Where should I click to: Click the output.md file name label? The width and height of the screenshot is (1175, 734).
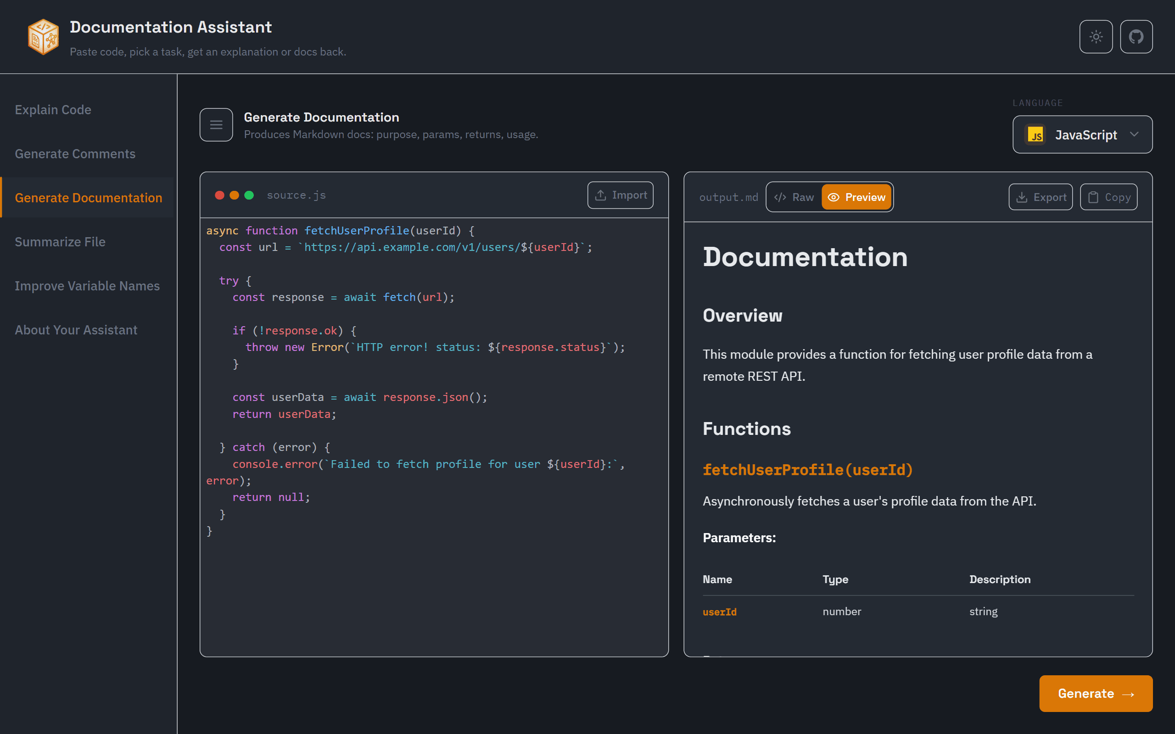[728, 198]
